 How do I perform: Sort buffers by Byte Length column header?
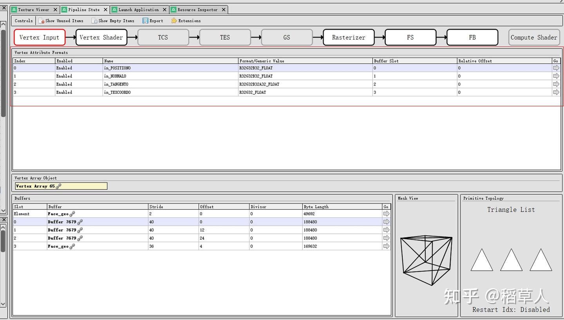click(342, 206)
